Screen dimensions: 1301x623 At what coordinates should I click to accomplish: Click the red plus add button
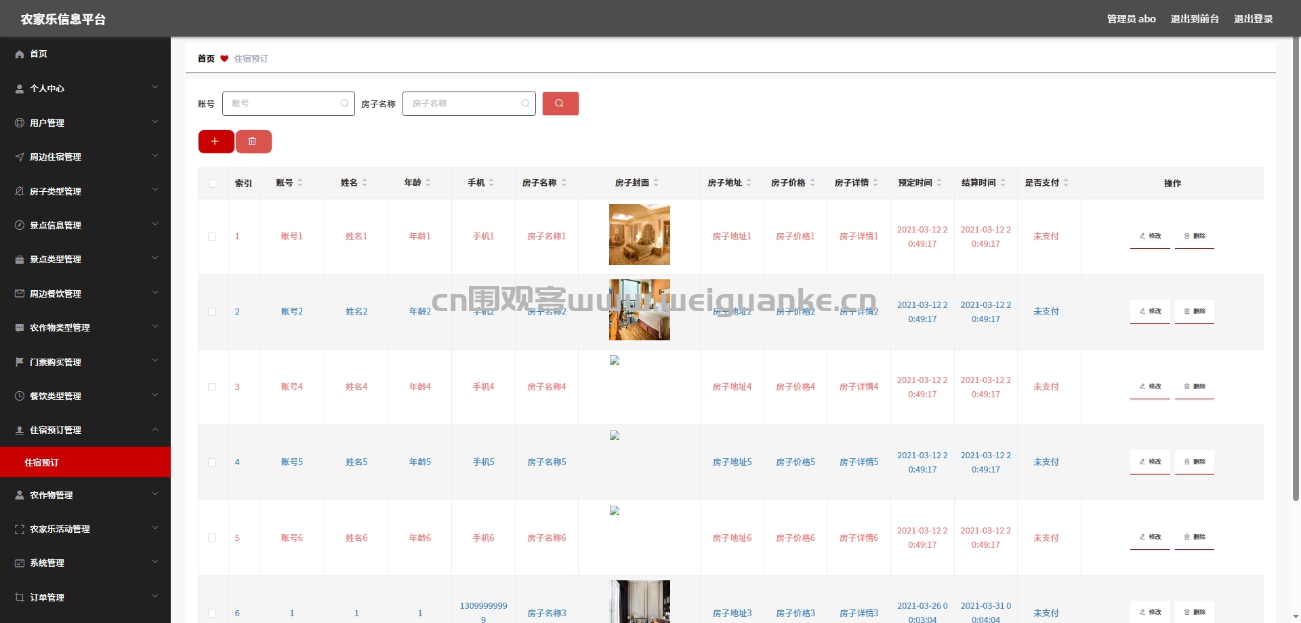pos(216,142)
